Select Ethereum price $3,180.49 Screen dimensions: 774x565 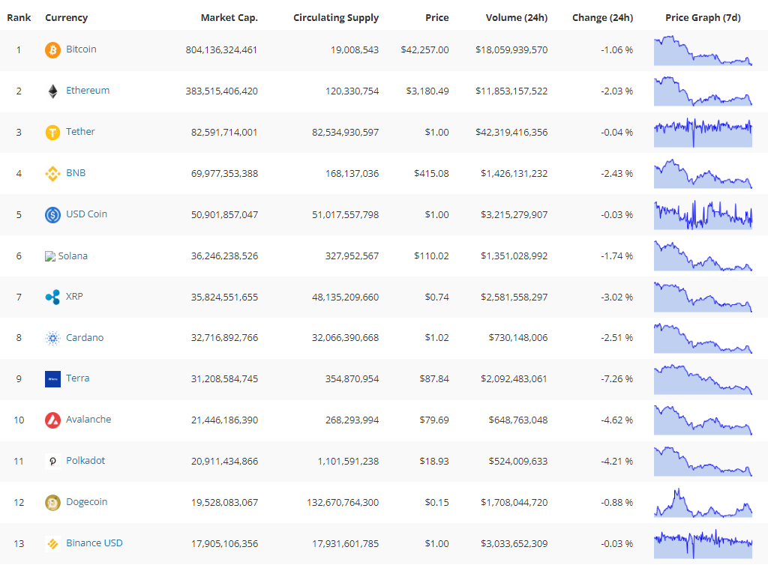tap(427, 91)
